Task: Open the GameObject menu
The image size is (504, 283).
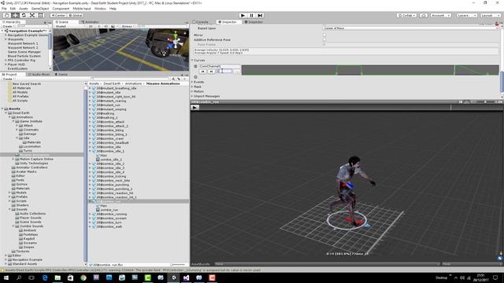Action: tap(40, 9)
